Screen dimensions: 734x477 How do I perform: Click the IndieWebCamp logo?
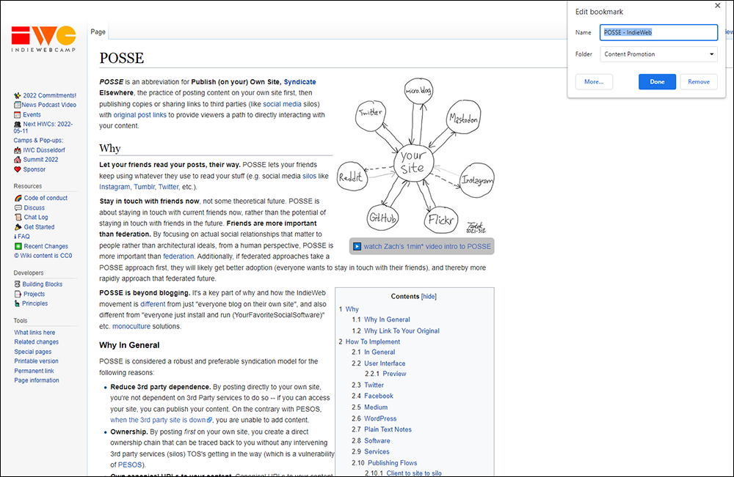pyautogui.click(x=43, y=40)
